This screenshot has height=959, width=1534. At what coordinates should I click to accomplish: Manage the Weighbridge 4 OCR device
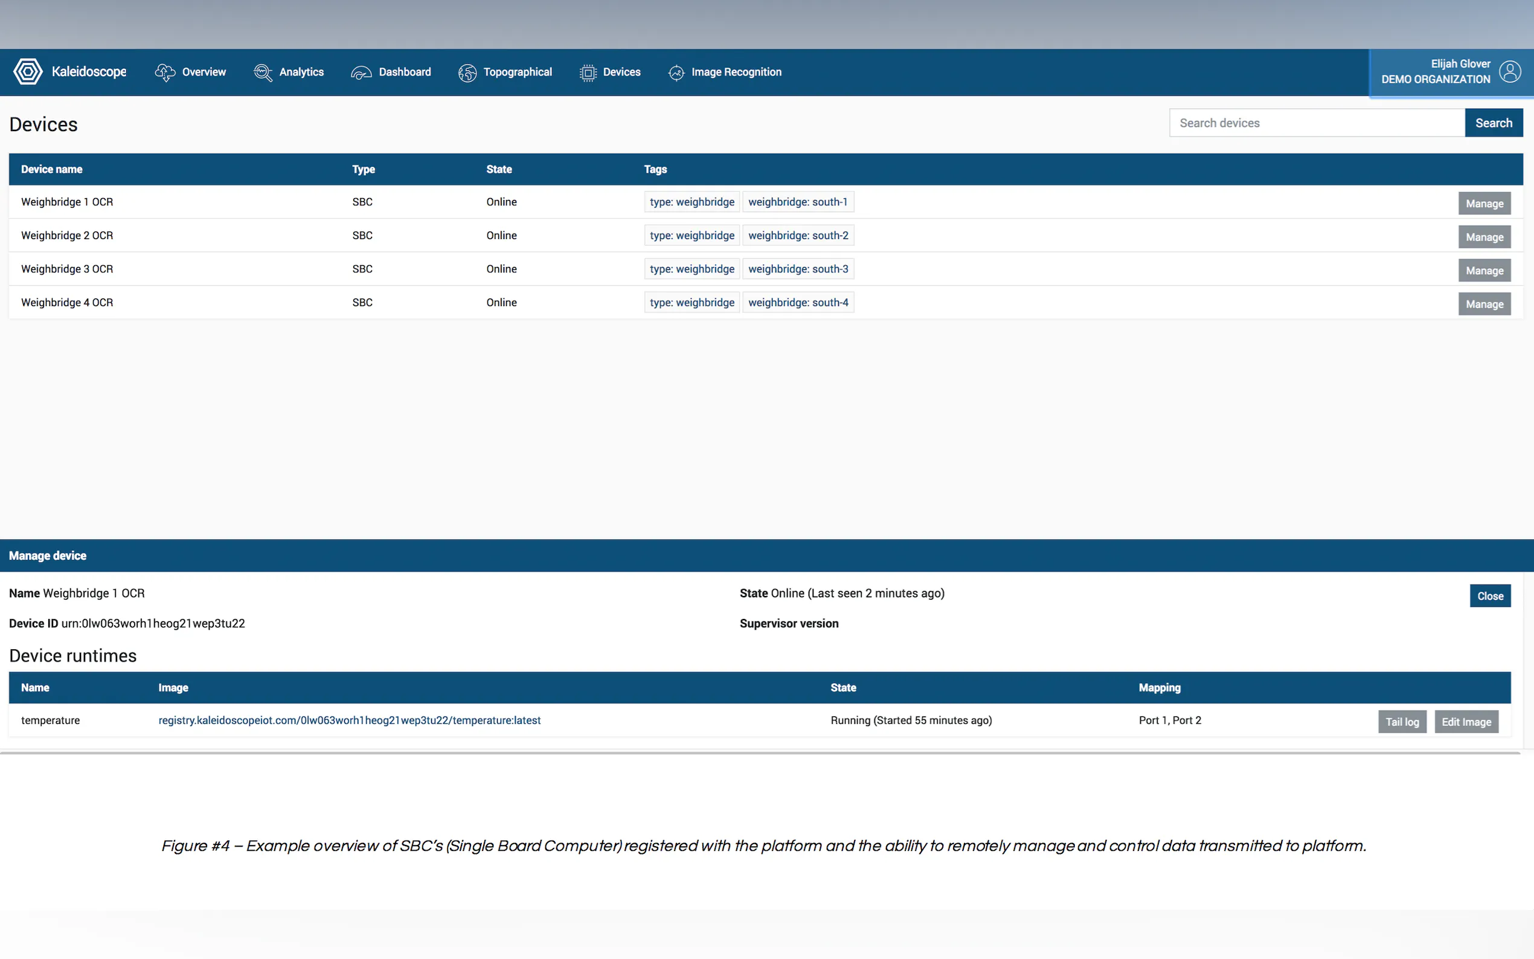[1484, 304]
